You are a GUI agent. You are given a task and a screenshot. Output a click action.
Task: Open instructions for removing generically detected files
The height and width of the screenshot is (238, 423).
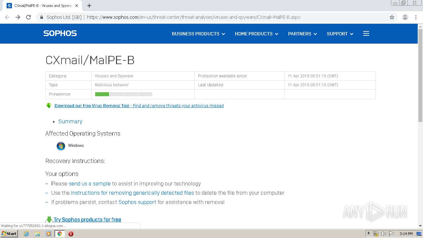coord(132,193)
